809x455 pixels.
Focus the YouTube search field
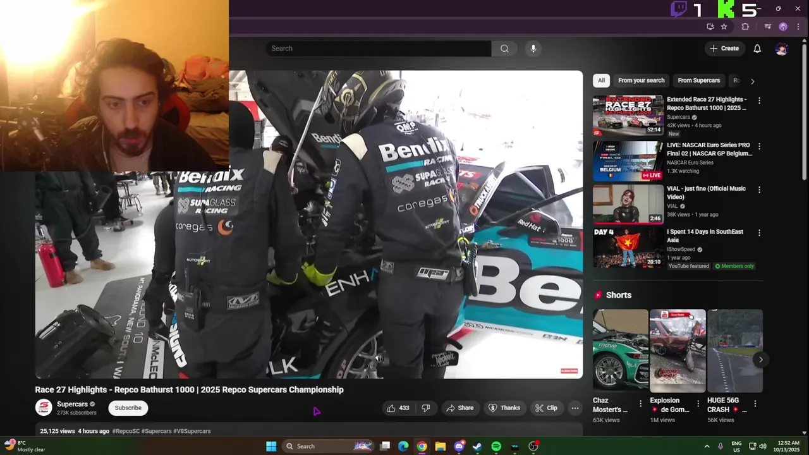coord(378,49)
